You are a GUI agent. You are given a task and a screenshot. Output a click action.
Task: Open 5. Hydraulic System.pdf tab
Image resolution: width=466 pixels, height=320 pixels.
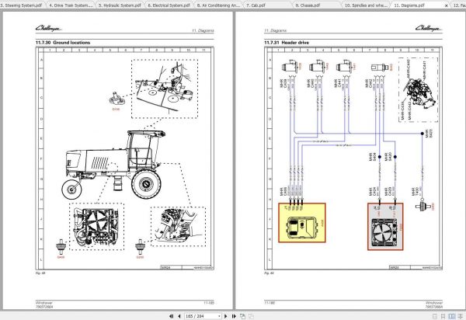(120, 5)
